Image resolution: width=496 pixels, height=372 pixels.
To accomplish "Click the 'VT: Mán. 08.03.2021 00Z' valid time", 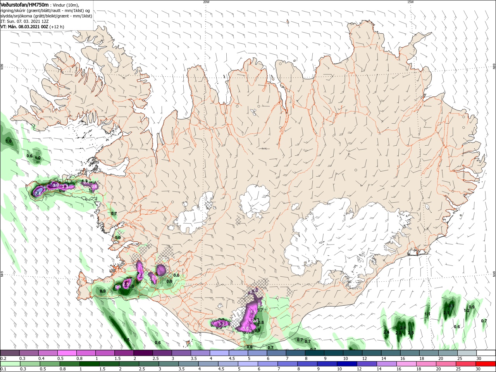I will 24,27.
